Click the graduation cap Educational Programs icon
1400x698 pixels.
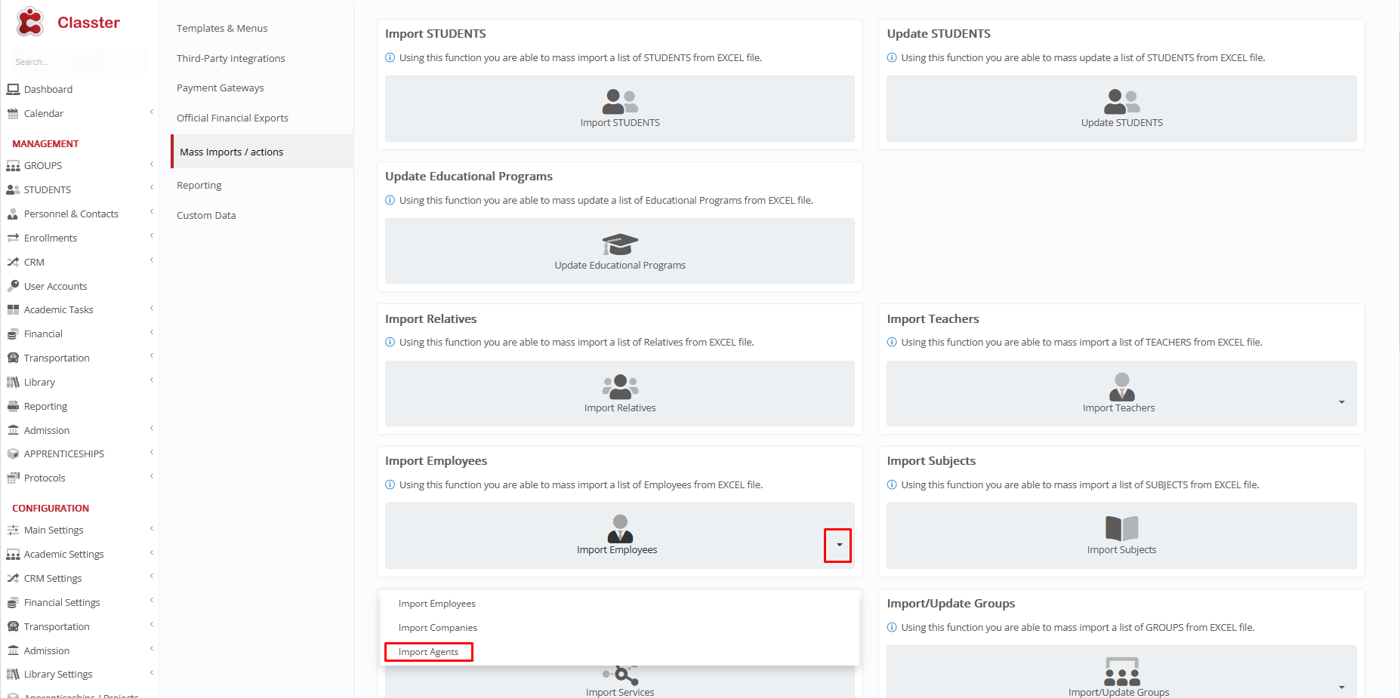pyautogui.click(x=620, y=244)
